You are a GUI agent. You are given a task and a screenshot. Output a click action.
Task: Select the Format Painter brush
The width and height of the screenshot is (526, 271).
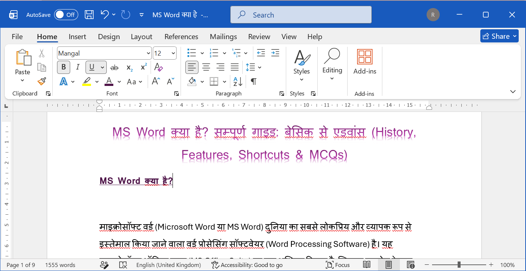[42, 81]
